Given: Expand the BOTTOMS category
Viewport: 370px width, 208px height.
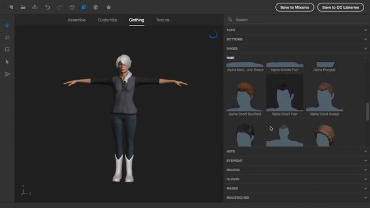Looking at the screenshot, I should tap(297, 39).
